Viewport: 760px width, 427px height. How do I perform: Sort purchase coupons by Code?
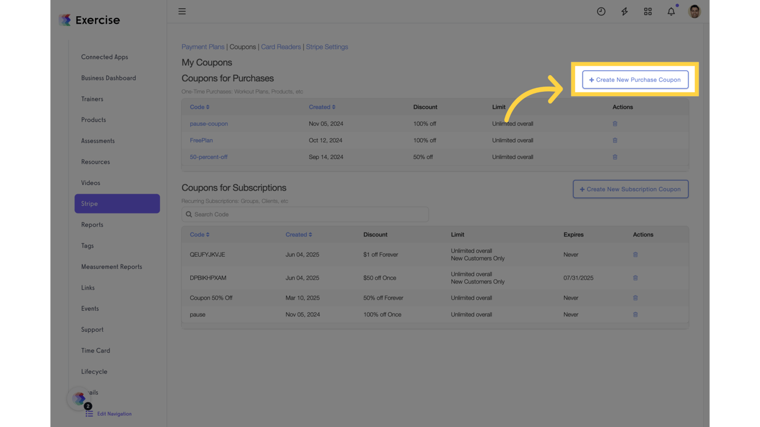(x=200, y=107)
